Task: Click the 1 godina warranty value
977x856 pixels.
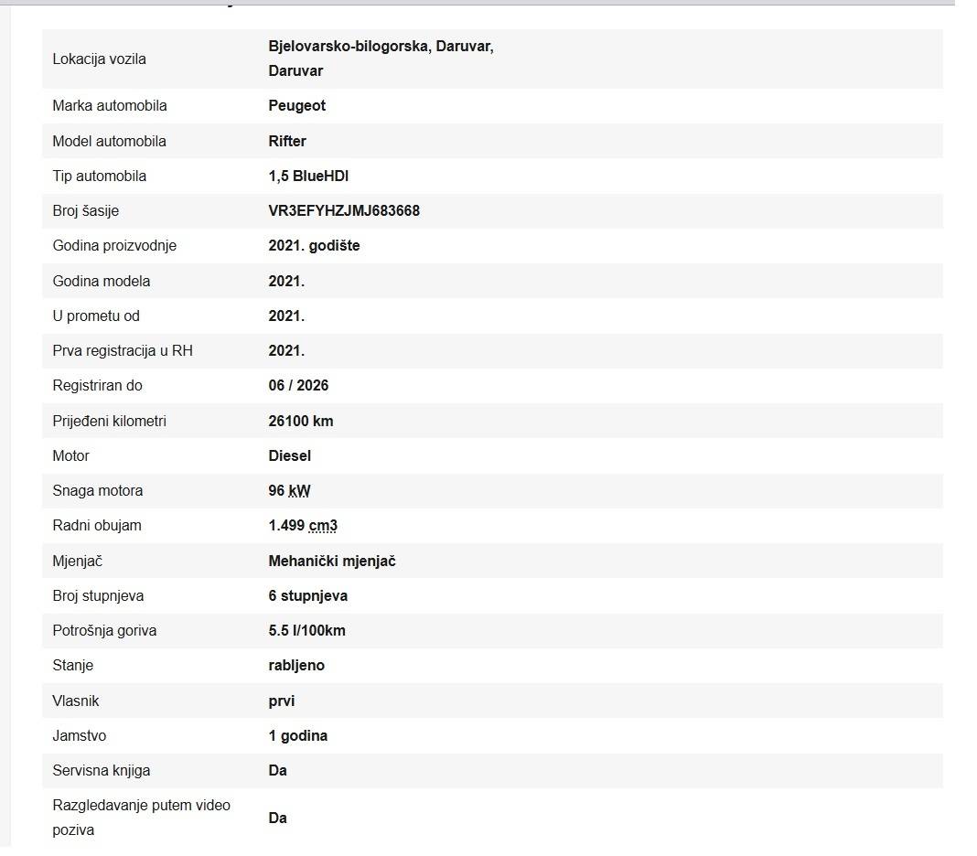Action: pyautogui.click(x=298, y=736)
